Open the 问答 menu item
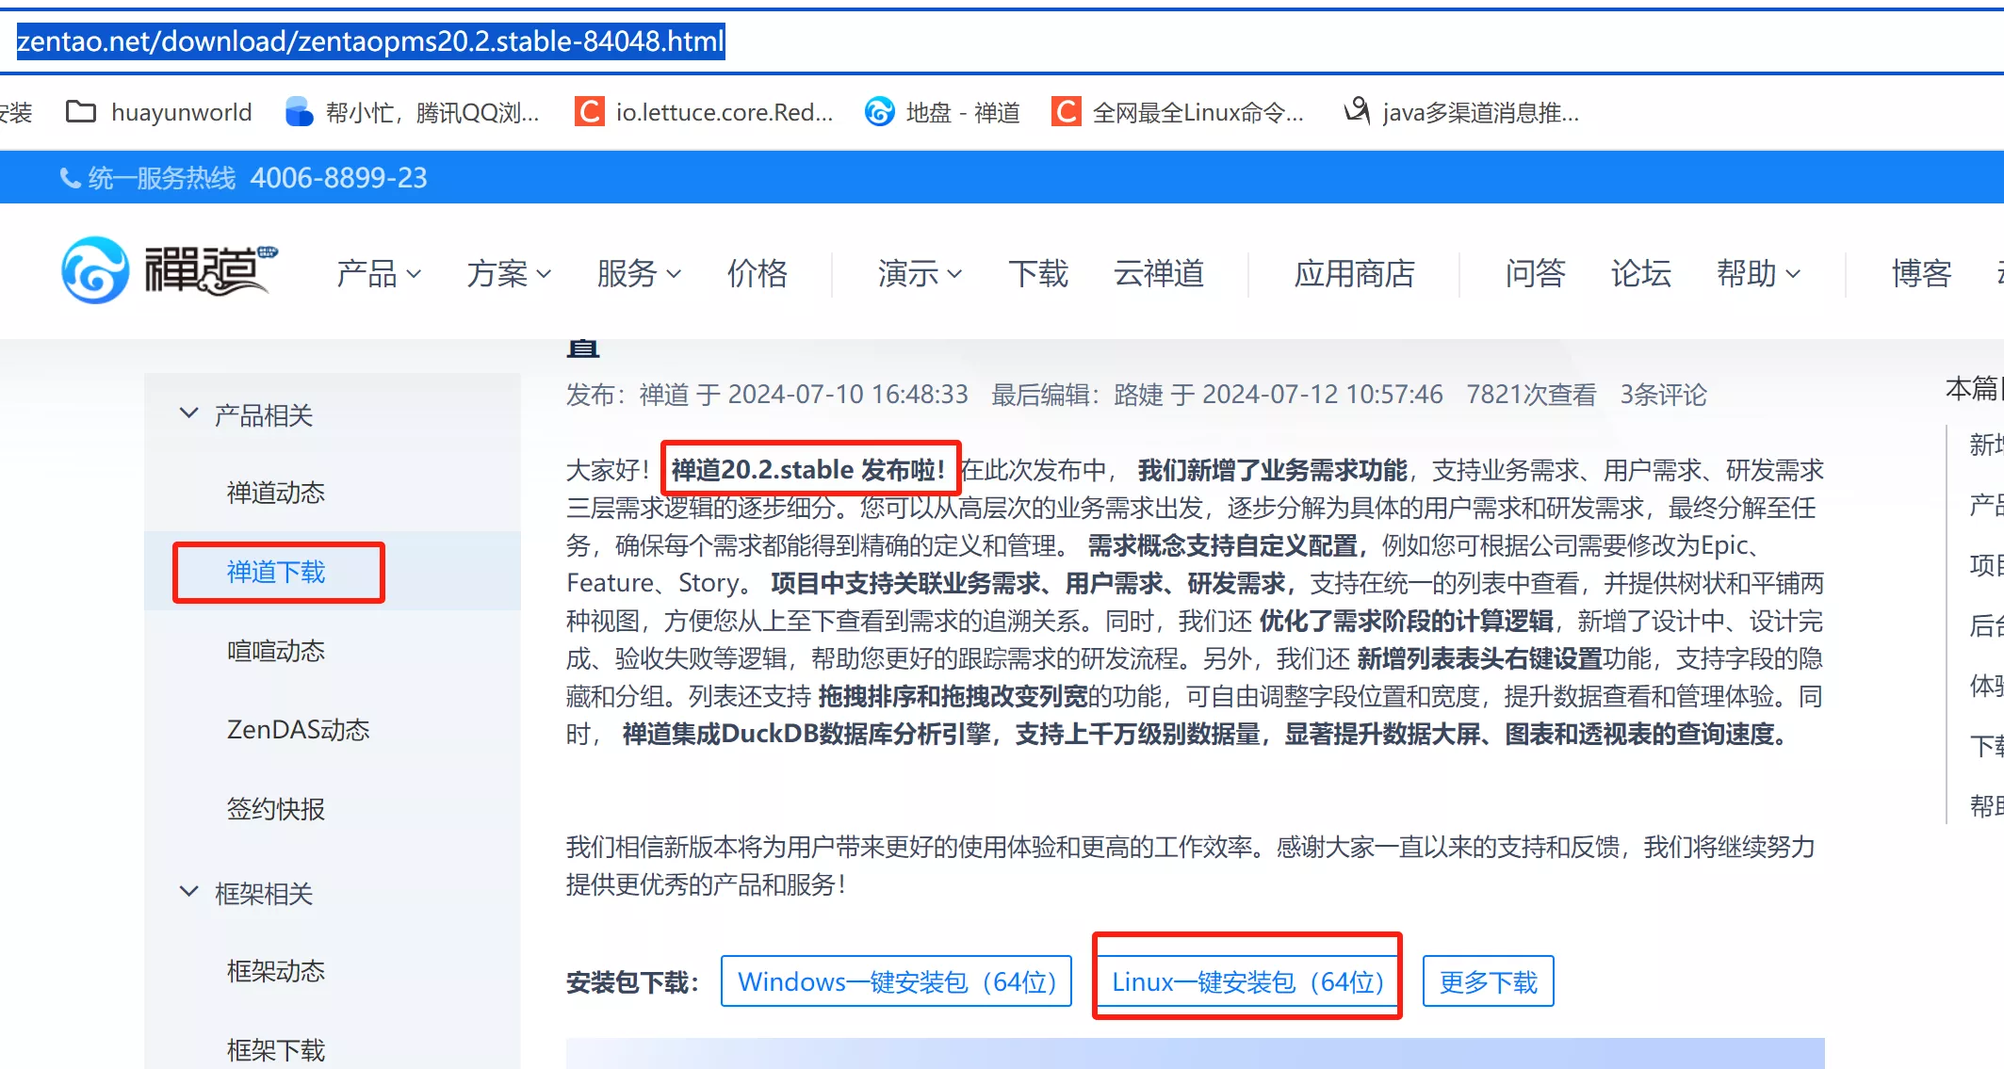The image size is (2004, 1069). 1536,273
